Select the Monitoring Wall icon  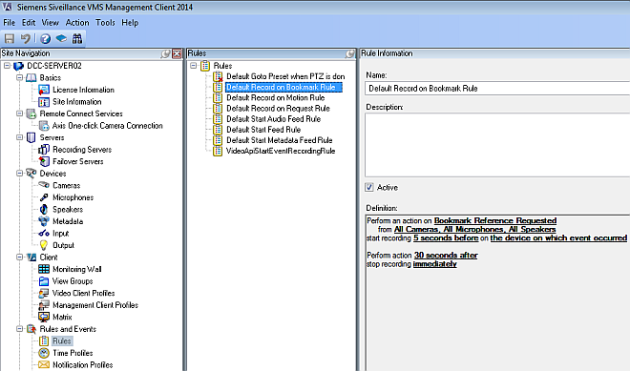pos(44,269)
